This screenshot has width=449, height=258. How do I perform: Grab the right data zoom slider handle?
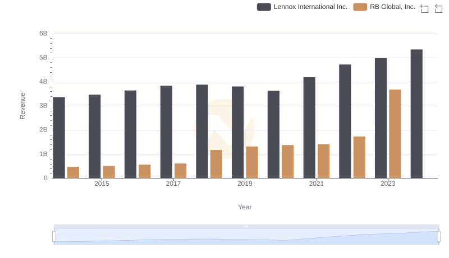(x=438, y=237)
